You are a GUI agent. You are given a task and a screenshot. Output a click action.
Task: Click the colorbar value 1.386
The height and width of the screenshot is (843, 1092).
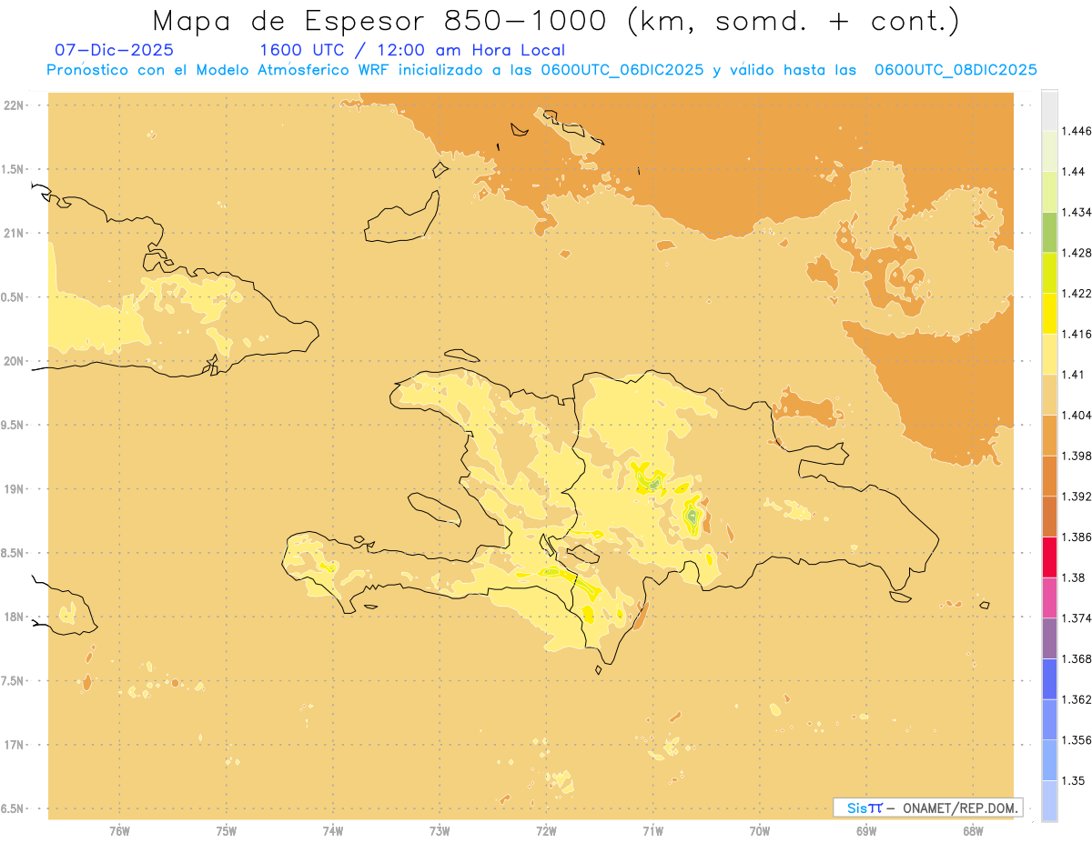(x=1077, y=537)
